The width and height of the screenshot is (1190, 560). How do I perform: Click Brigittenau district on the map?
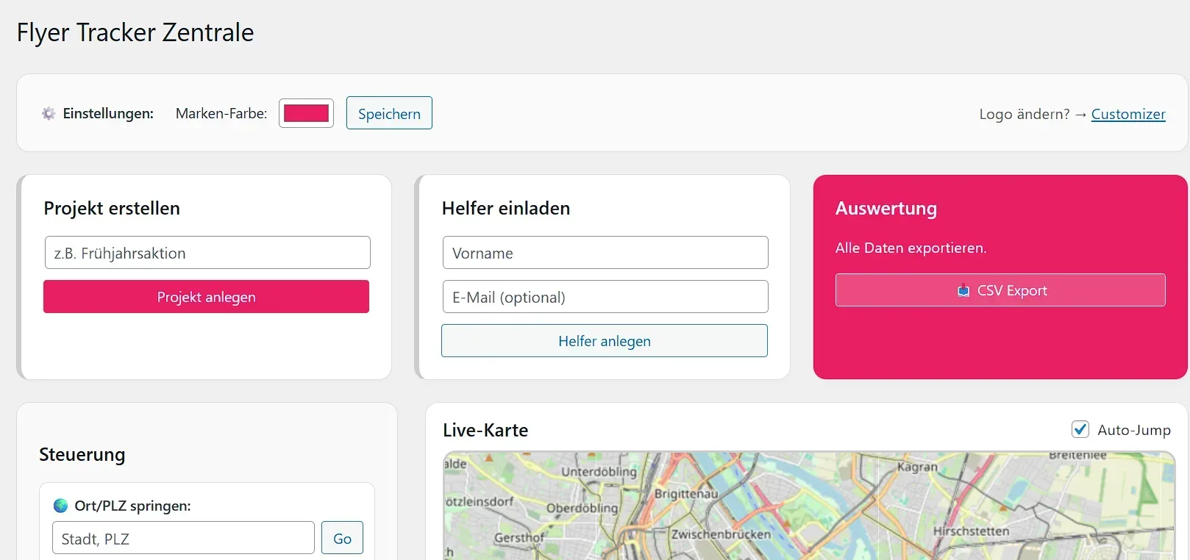coord(685,494)
